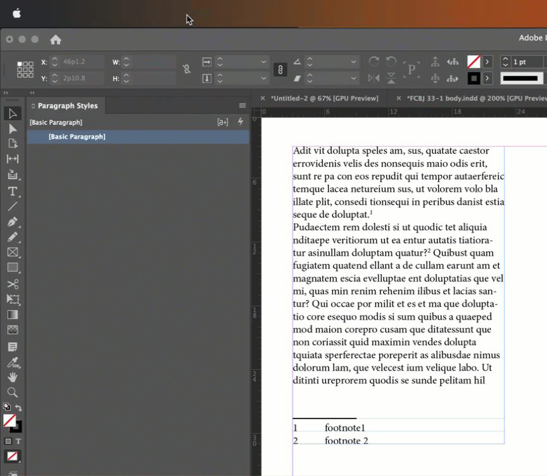
Task: Select [Basic Paragraph] style in list
Action: pos(138,137)
